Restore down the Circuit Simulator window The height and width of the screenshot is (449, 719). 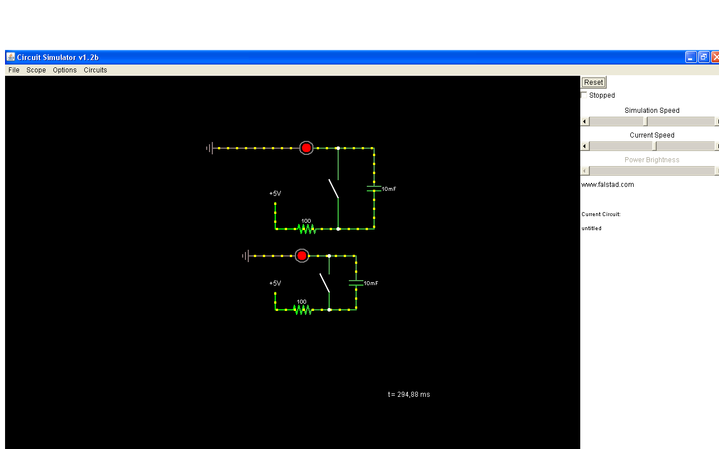tap(704, 57)
